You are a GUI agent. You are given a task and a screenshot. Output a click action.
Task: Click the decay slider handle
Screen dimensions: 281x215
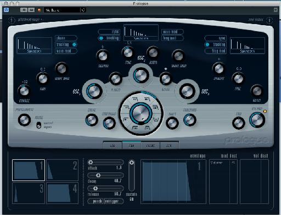98,176
